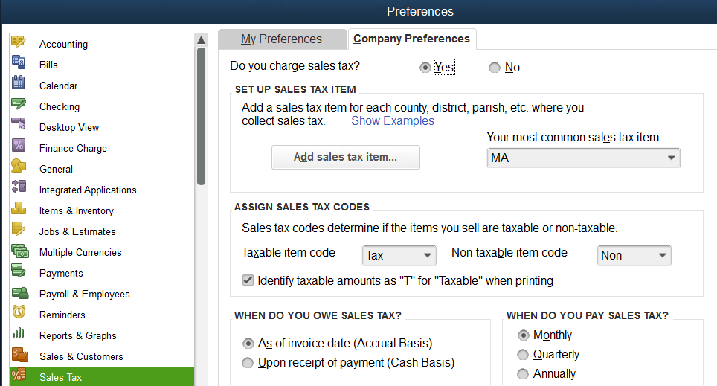Open the Payroll & Employees icon
The image size is (717, 386).
click(x=20, y=293)
